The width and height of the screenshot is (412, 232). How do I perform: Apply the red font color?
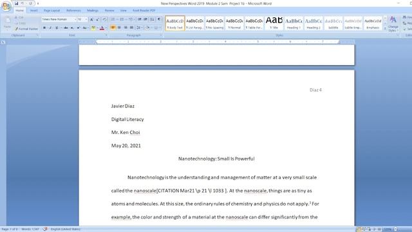tap(102, 28)
